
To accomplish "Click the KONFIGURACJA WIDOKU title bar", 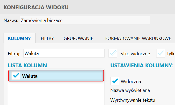I will coord(36,7).
